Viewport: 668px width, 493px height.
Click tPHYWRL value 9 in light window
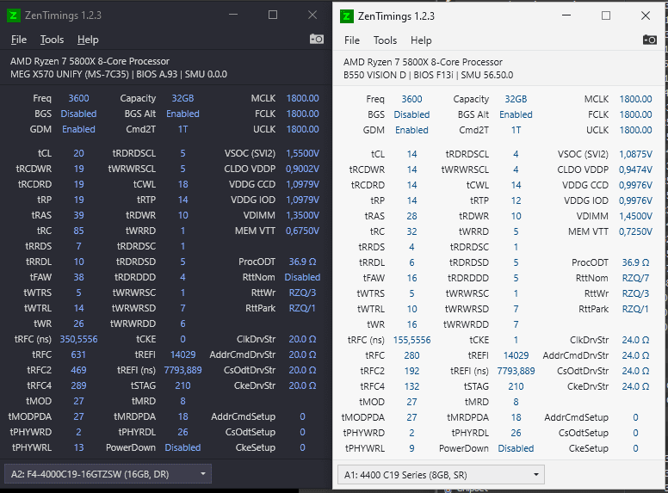[411, 448]
